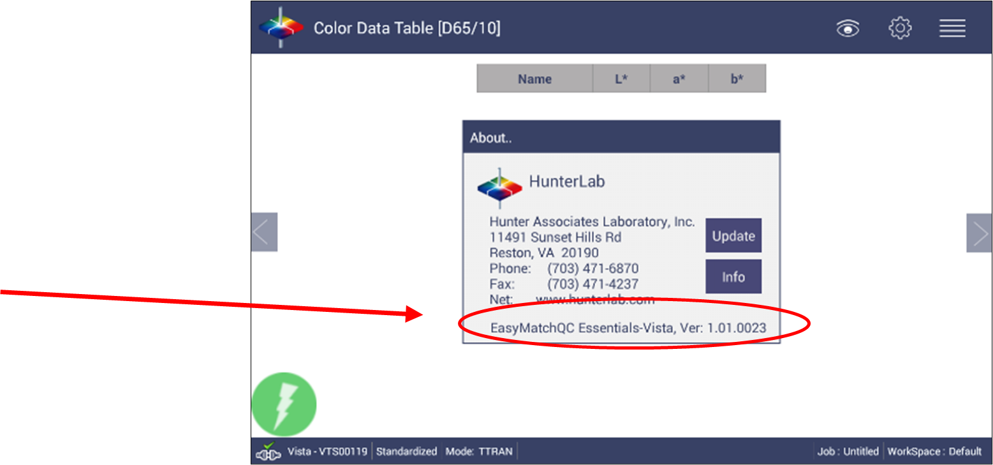Open the hamburger menu
The width and height of the screenshot is (993, 465).
pos(952,28)
